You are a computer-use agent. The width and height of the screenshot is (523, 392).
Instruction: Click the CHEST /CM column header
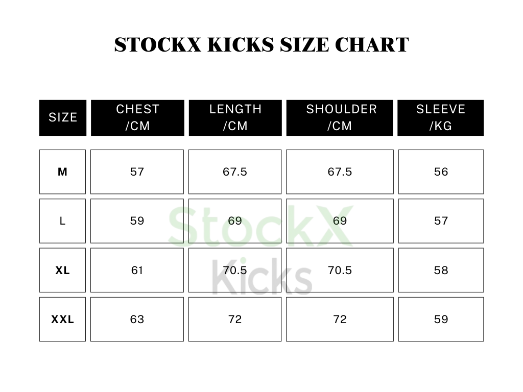click(137, 117)
